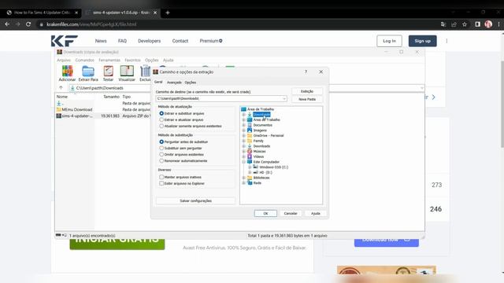The image size is (504, 283).
Task: Open WinRAR address bar dropdown arrow
Action: click(x=421, y=88)
